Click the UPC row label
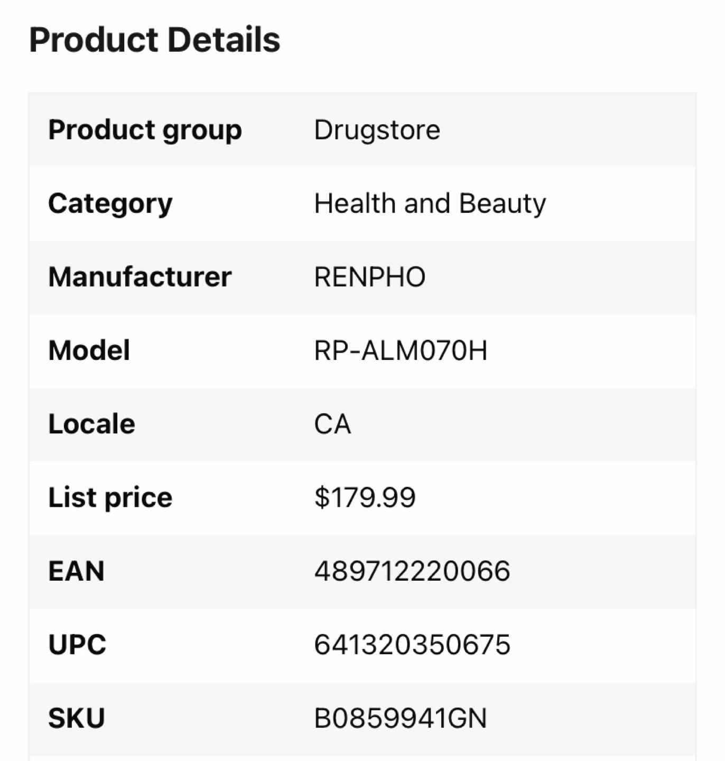 77,645
